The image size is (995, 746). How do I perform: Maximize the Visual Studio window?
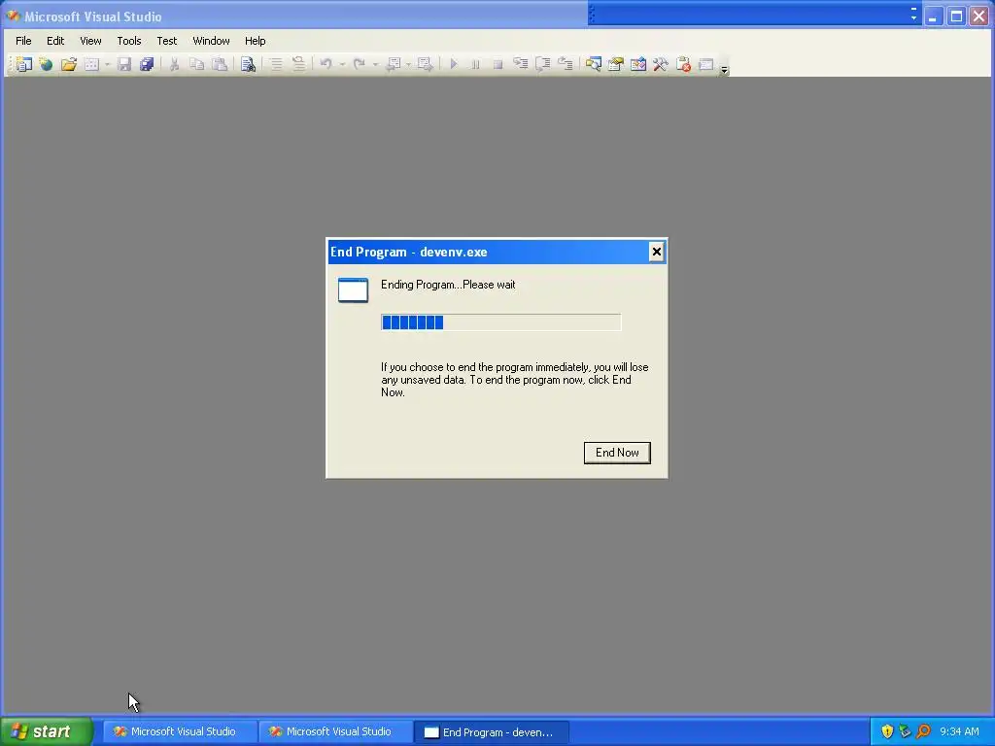tap(956, 16)
